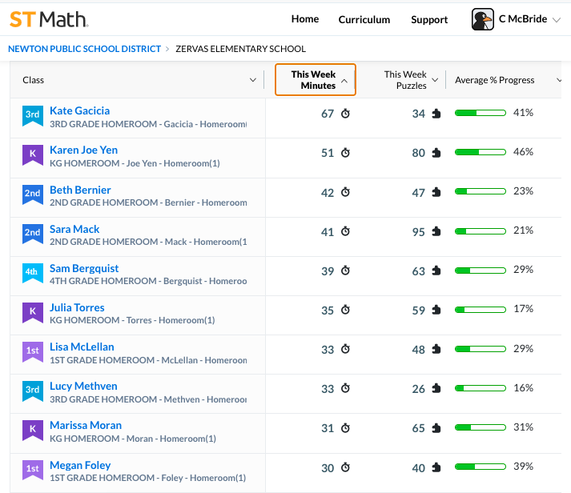This screenshot has height=493, width=571.
Task: Click Kate Gacicia's 41% progress bar
Action: point(481,113)
